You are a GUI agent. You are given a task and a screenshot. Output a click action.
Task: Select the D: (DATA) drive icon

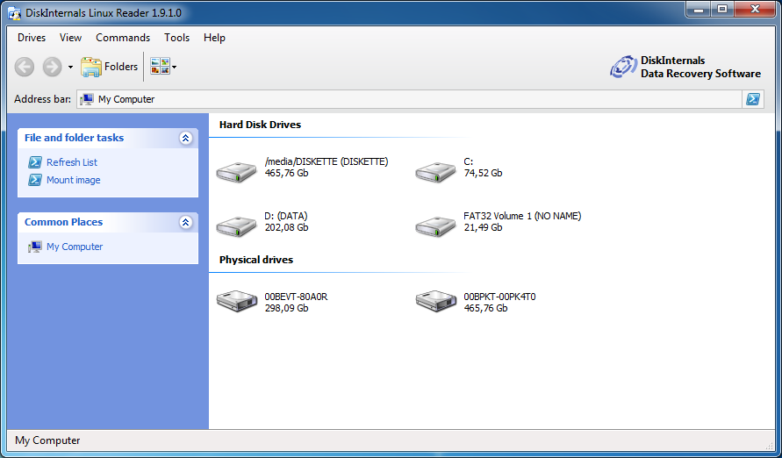click(236, 225)
